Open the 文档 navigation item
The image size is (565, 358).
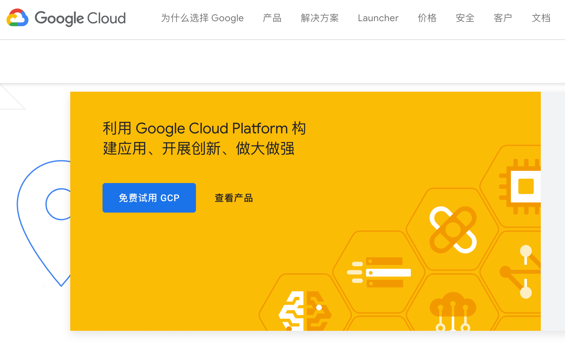pos(541,18)
